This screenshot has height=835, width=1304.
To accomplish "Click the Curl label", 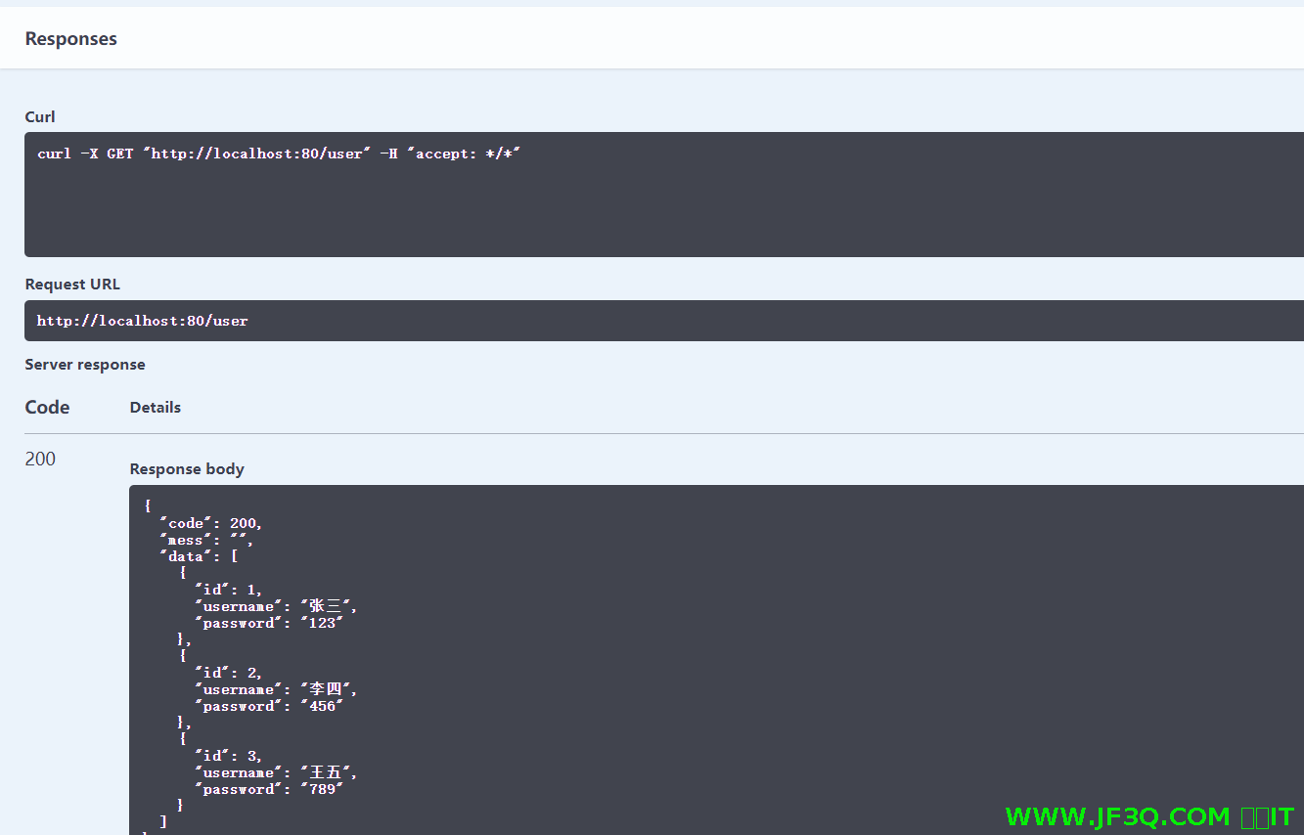I will pos(40,116).
